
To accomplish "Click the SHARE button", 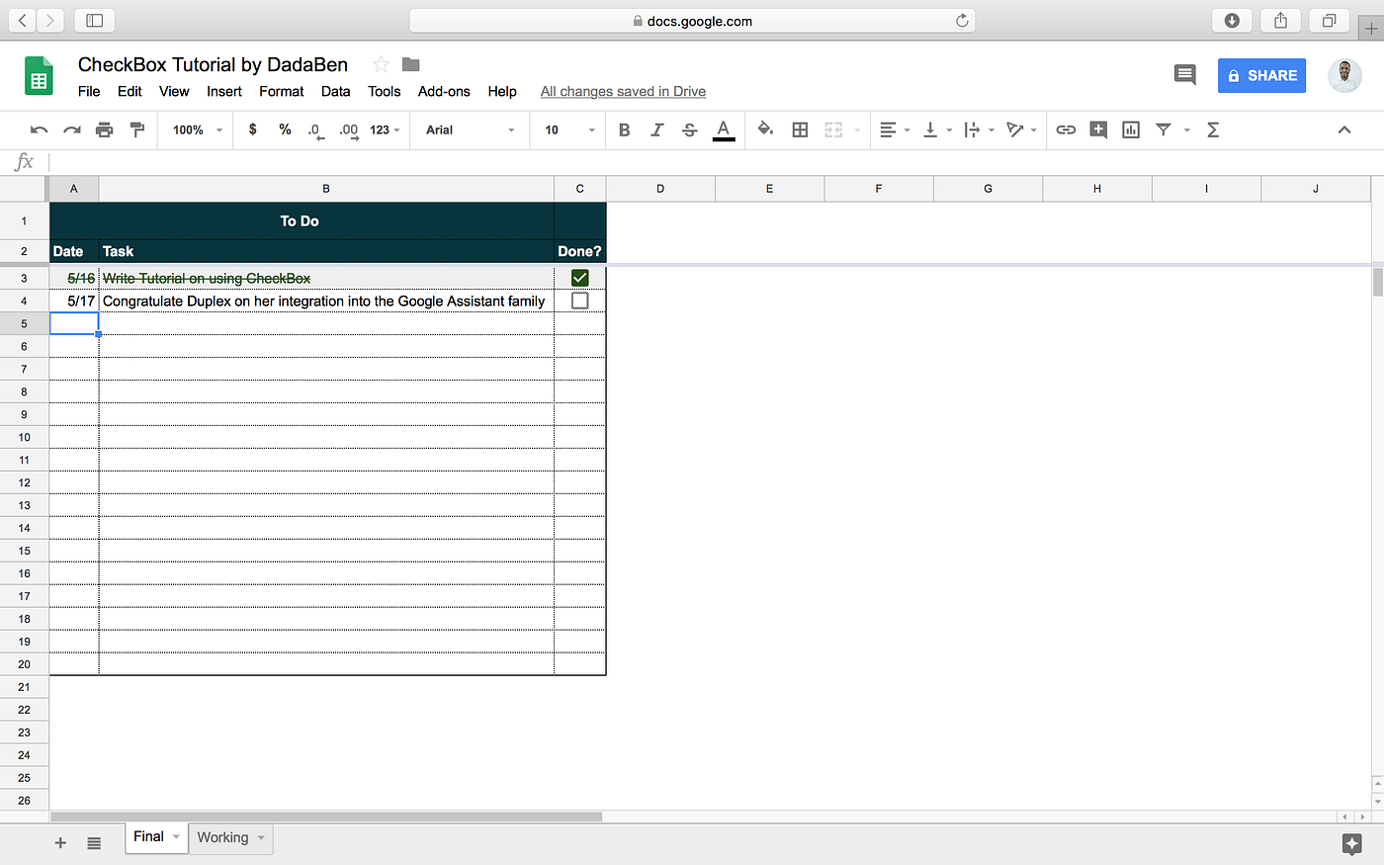I will click(x=1261, y=75).
